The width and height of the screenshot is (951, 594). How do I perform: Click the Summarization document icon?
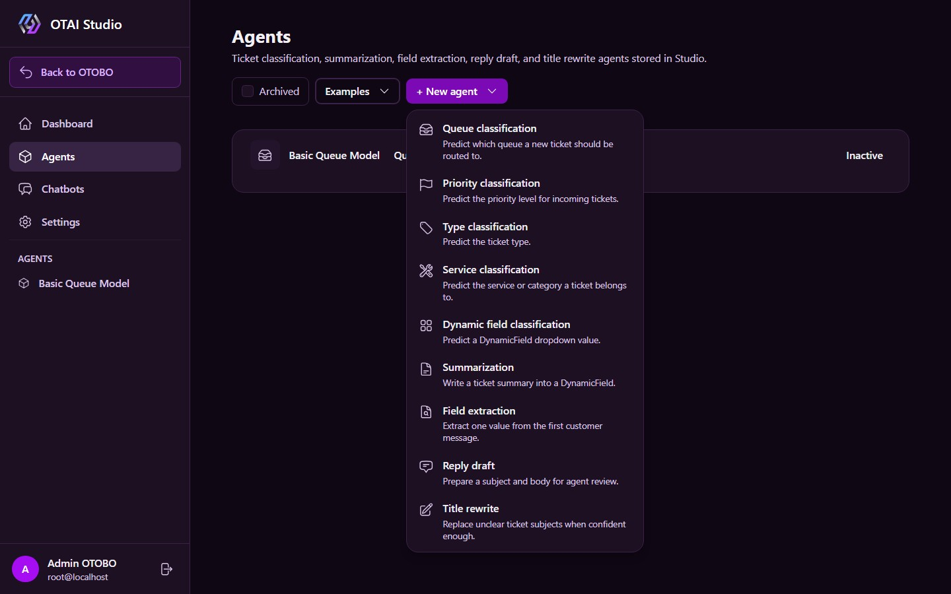tap(426, 368)
